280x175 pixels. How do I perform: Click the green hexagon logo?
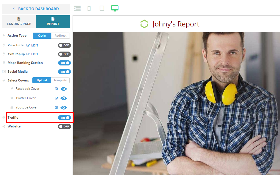tap(144, 24)
